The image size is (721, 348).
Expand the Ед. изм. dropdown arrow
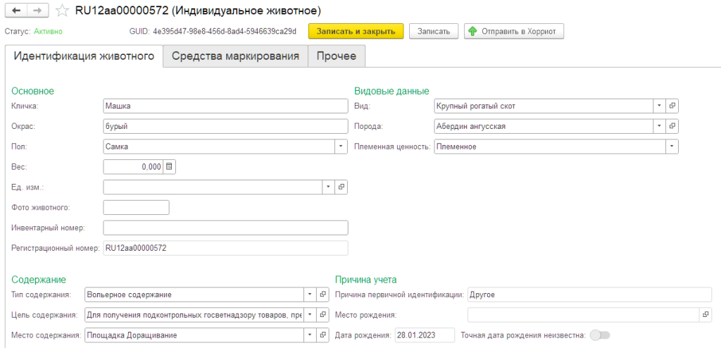328,187
